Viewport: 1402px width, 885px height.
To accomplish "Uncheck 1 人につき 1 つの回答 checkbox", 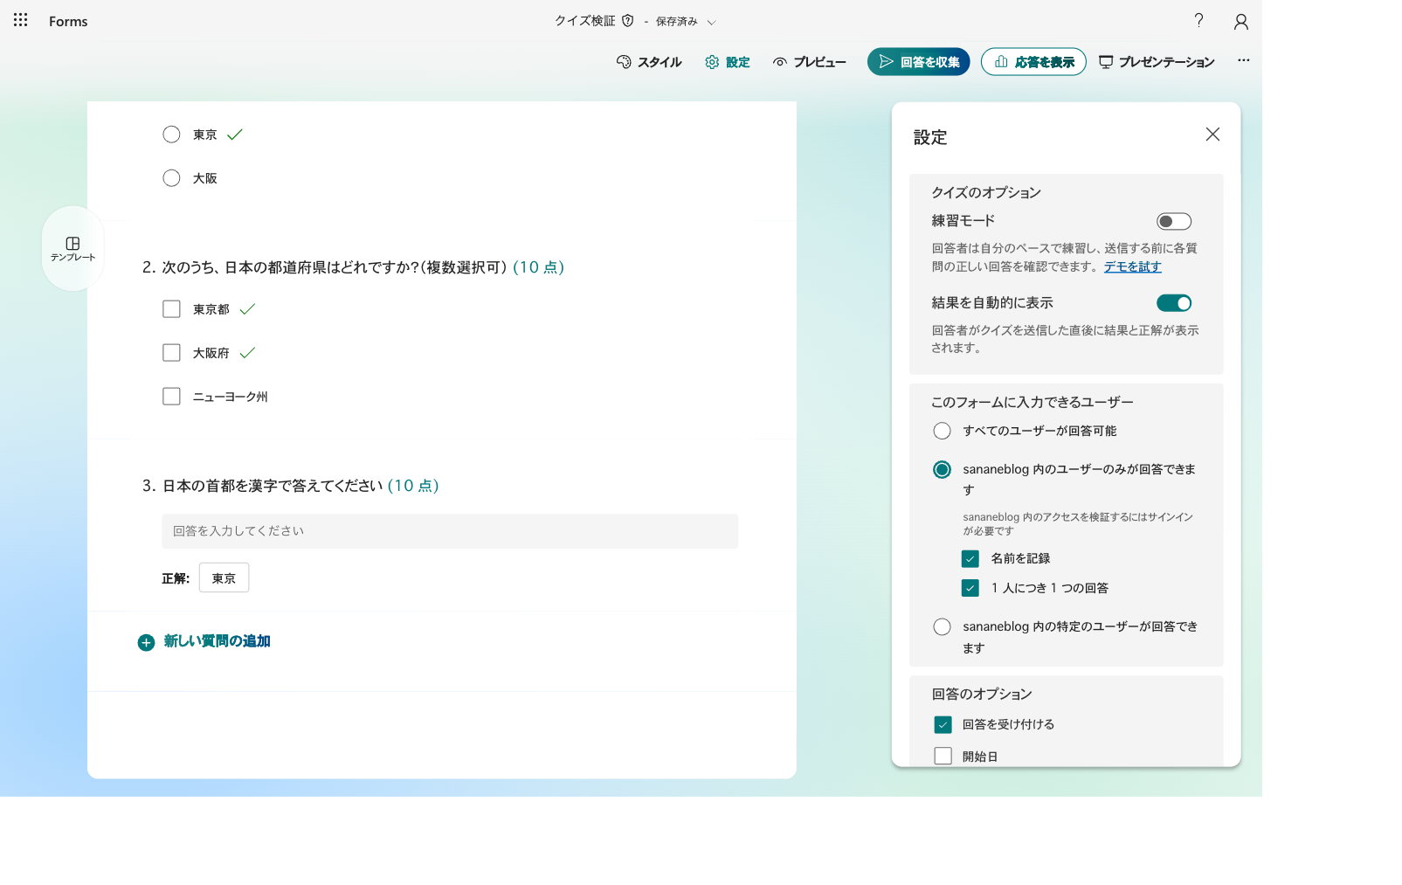I will click(970, 588).
